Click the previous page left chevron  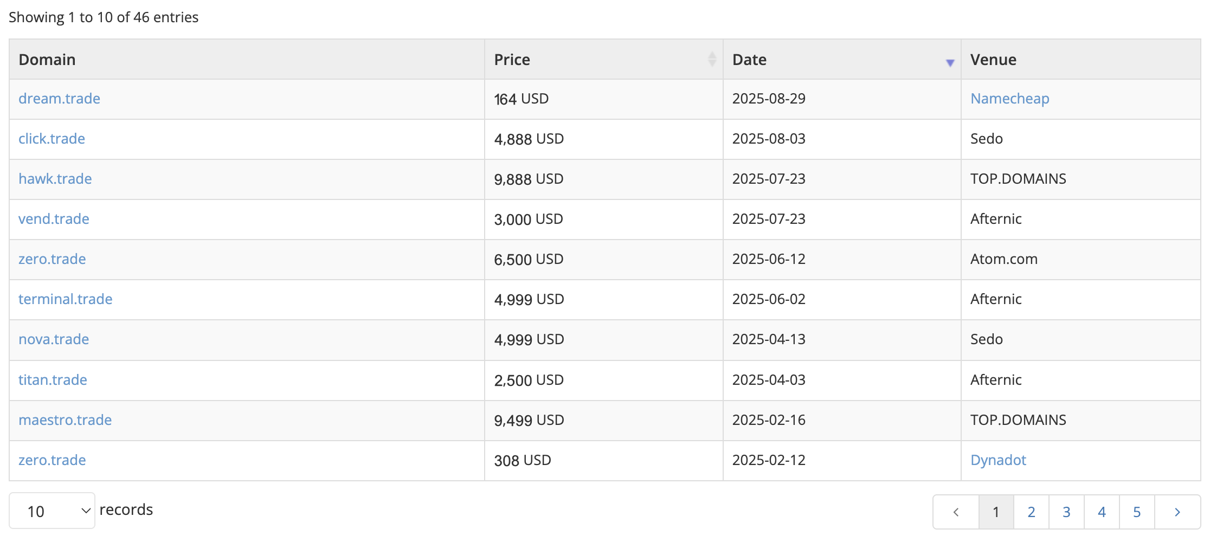coord(956,512)
